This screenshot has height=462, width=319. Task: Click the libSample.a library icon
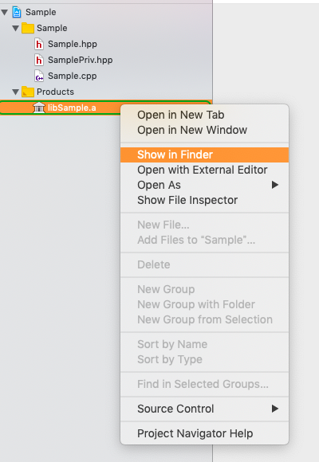coord(38,108)
